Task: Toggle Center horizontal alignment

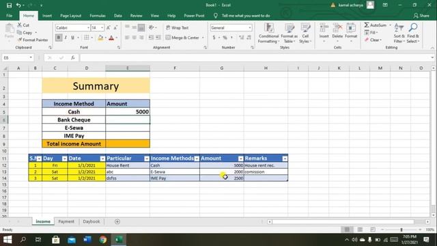Action: coord(135,38)
